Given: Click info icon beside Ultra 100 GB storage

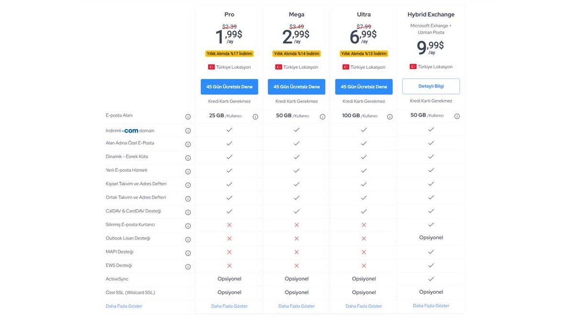Looking at the screenshot, I should coord(390,116).
